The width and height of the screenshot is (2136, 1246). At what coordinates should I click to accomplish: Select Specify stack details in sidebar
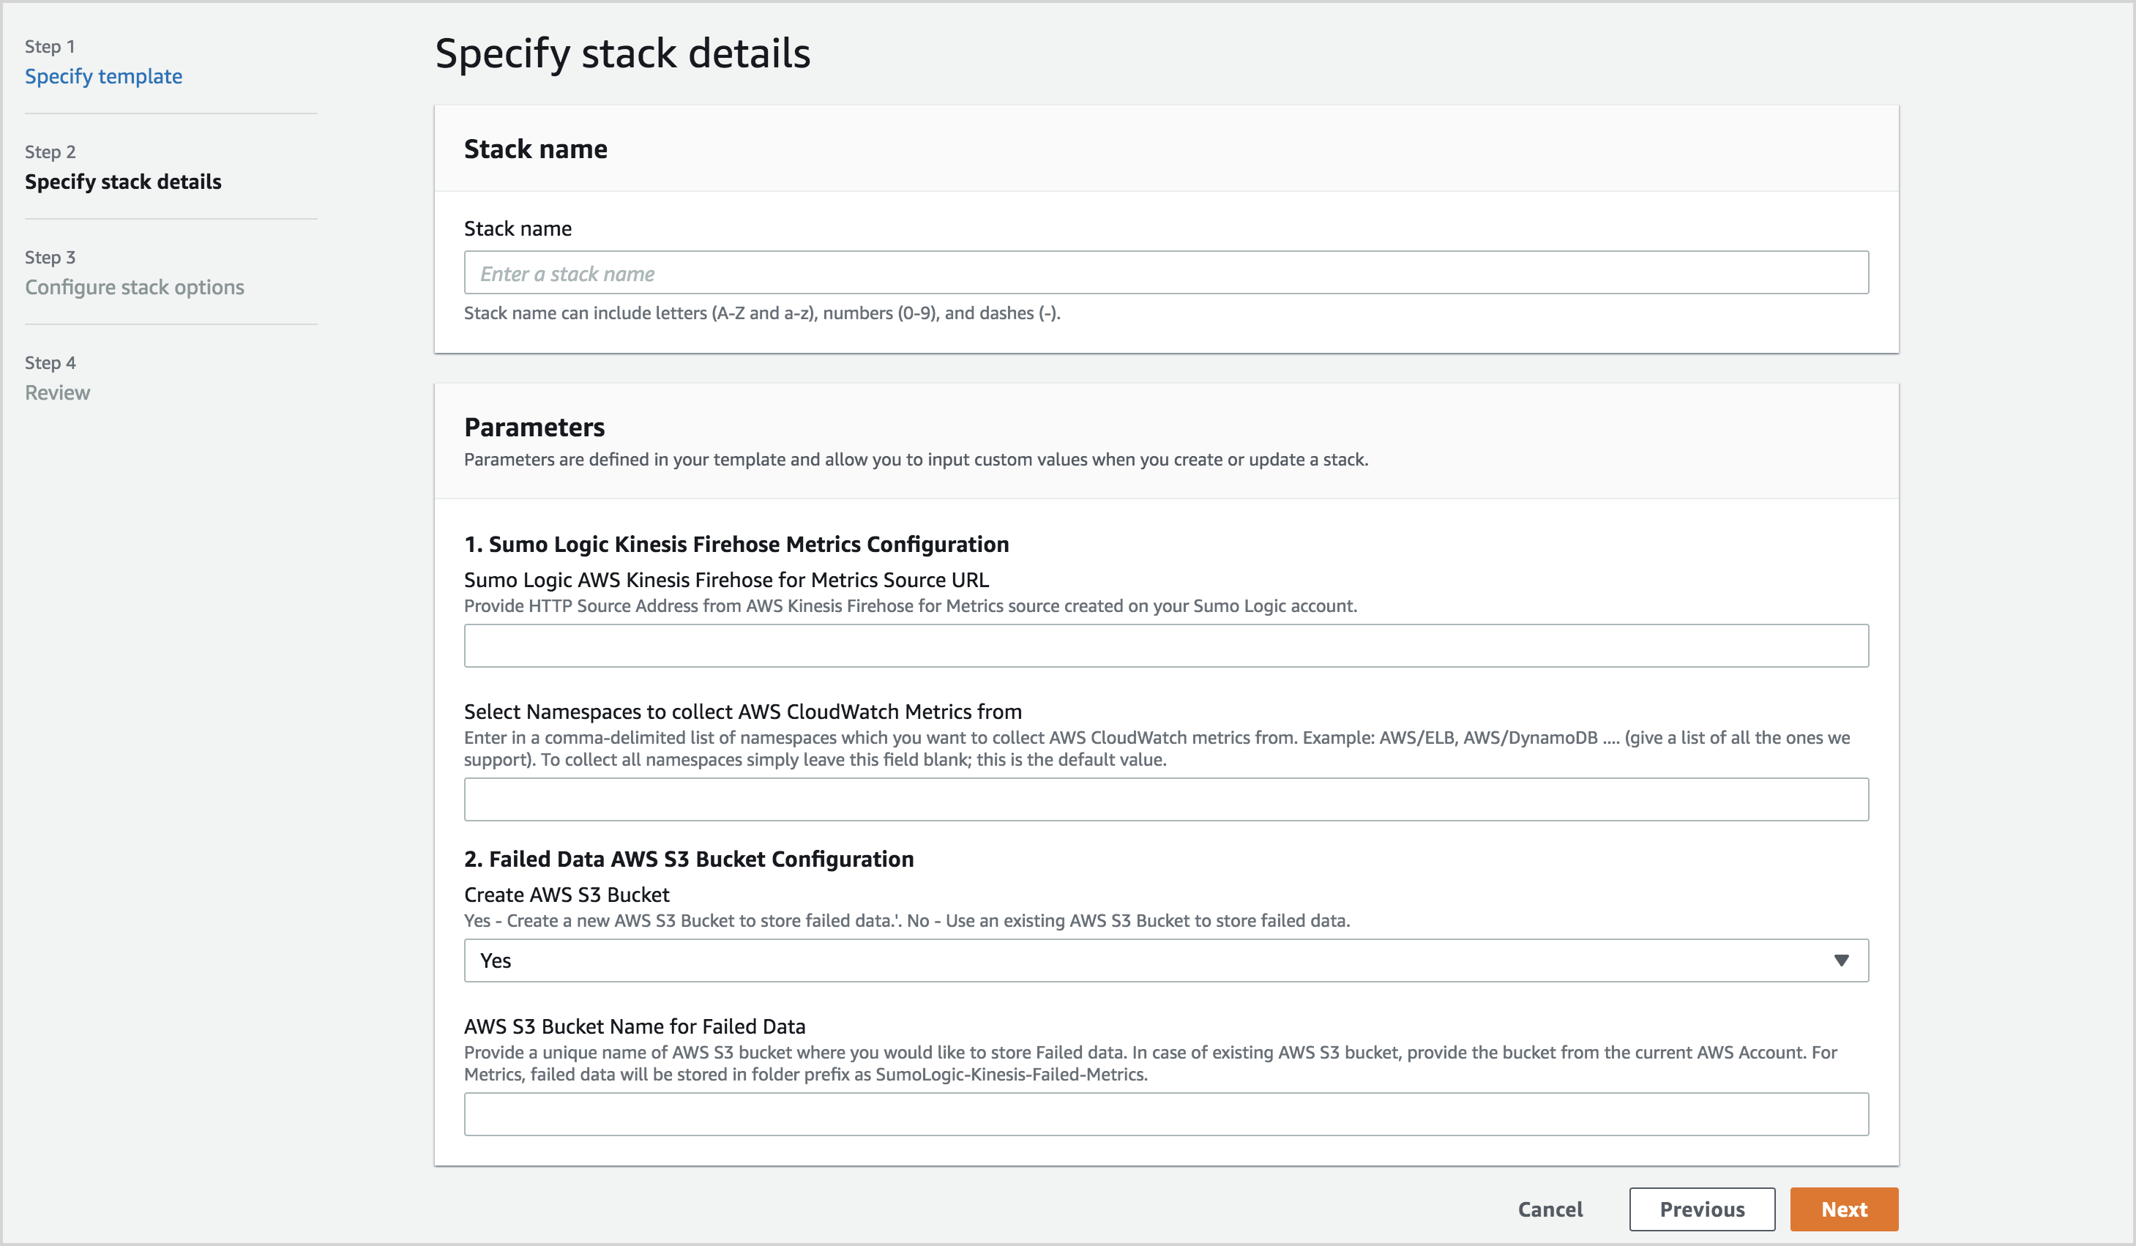point(123,182)
